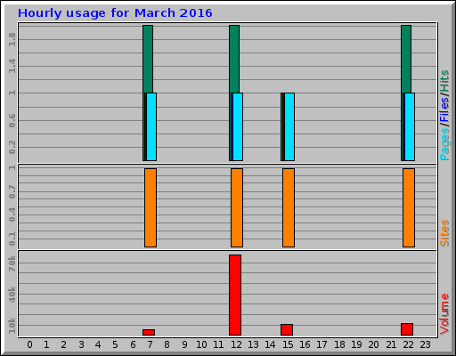Click the "1.8" y-axis value
The height and width of the screenshot is (356, 456).
coord(12,39)
